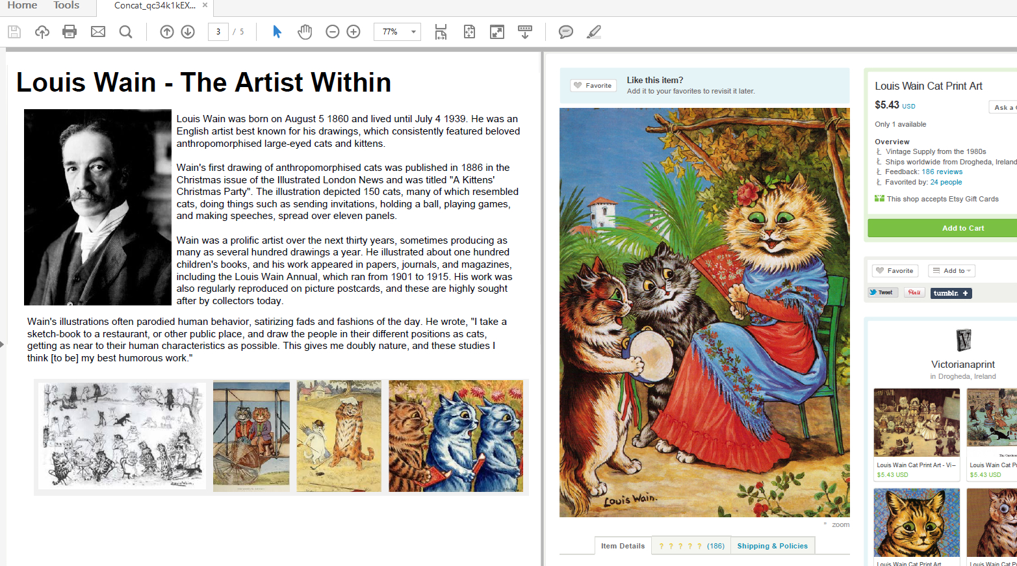Image resolution: width=1017 pixels, height=566 pixels.
Task: Click the Ask a question button
Action: 1004,107
